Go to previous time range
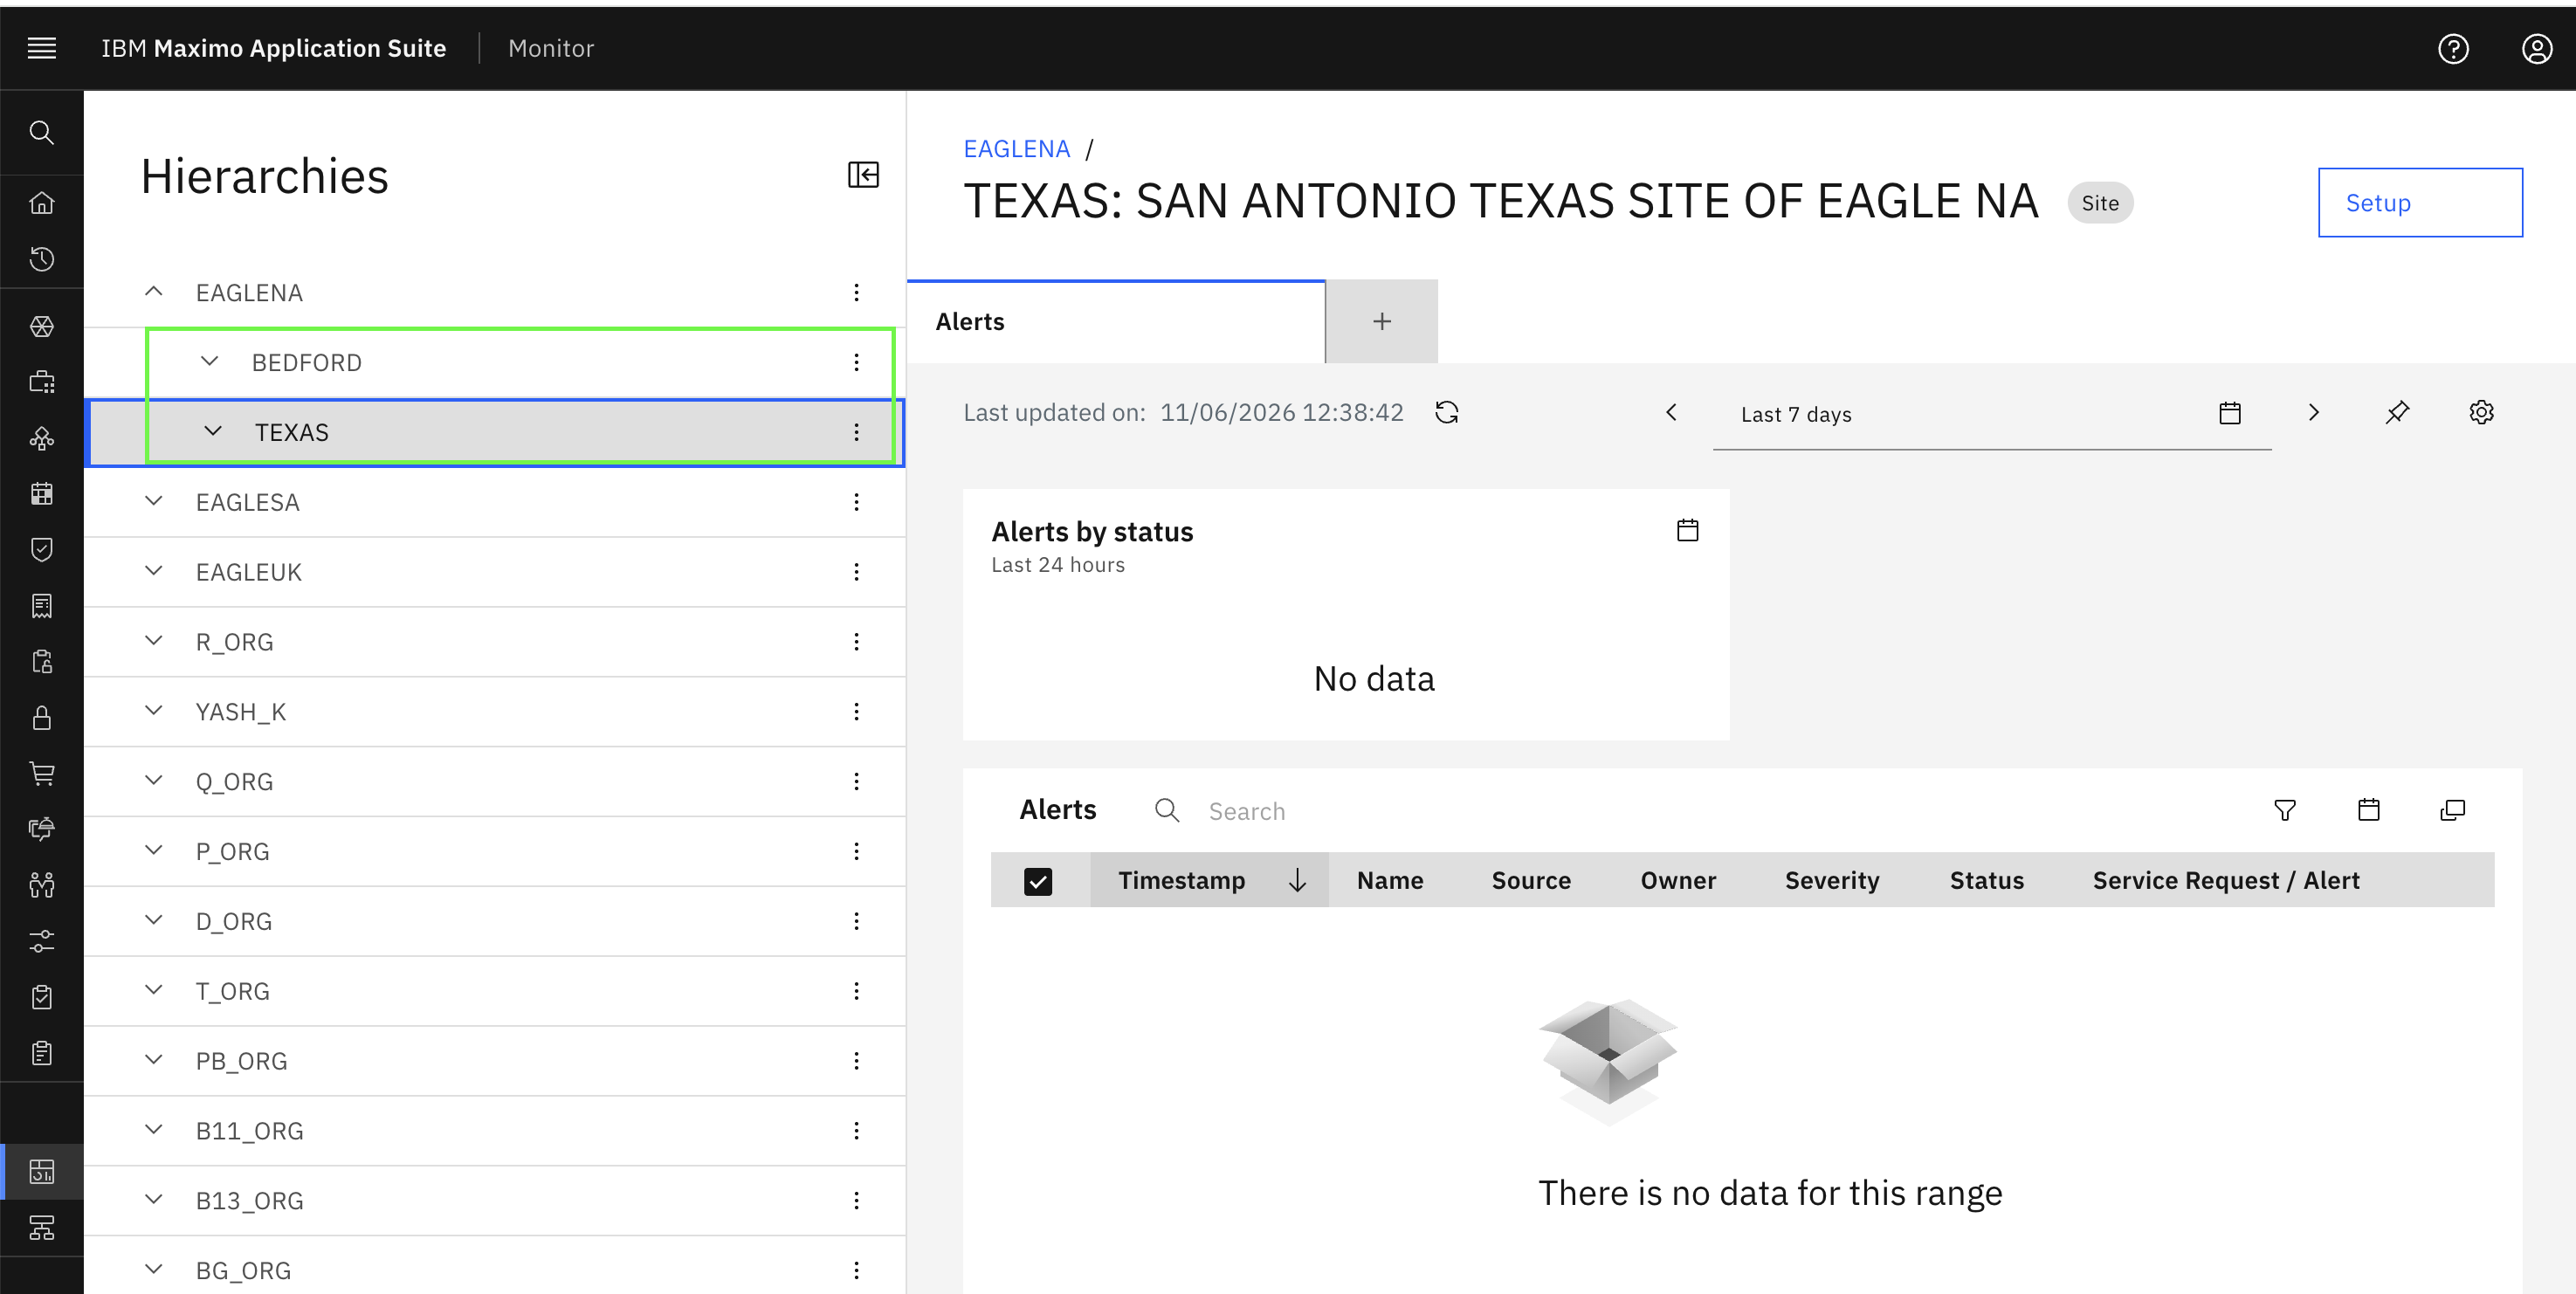 coord(1671,412)
